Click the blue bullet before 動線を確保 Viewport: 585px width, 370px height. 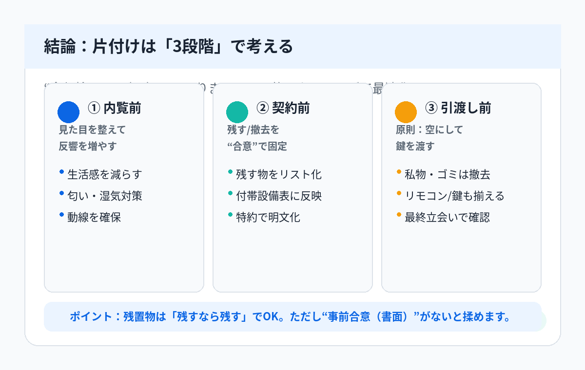(61, 215)
